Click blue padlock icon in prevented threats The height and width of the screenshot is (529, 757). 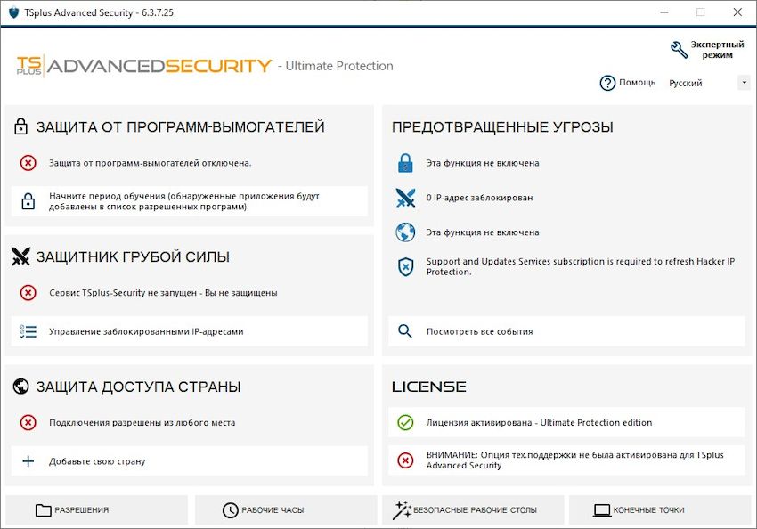tap(405, 163)
